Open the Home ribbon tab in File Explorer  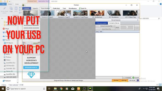tap(10, 4)
